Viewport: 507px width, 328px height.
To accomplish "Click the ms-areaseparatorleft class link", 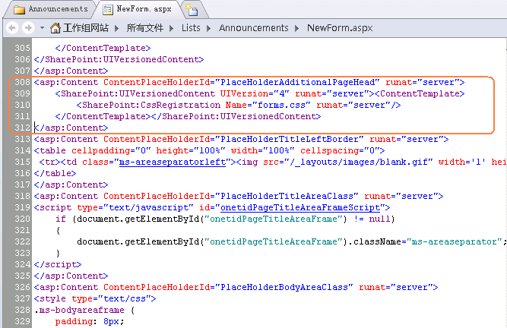I will click(x=173, y=162).
